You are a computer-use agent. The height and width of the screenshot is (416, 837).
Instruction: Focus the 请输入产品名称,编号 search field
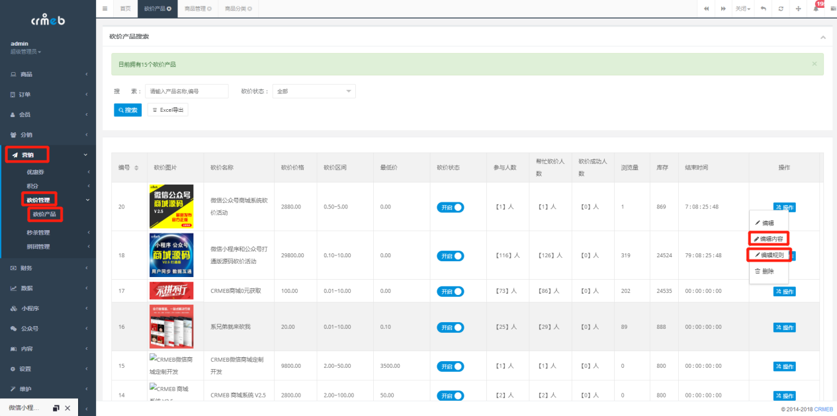click(x=187, y=91)
